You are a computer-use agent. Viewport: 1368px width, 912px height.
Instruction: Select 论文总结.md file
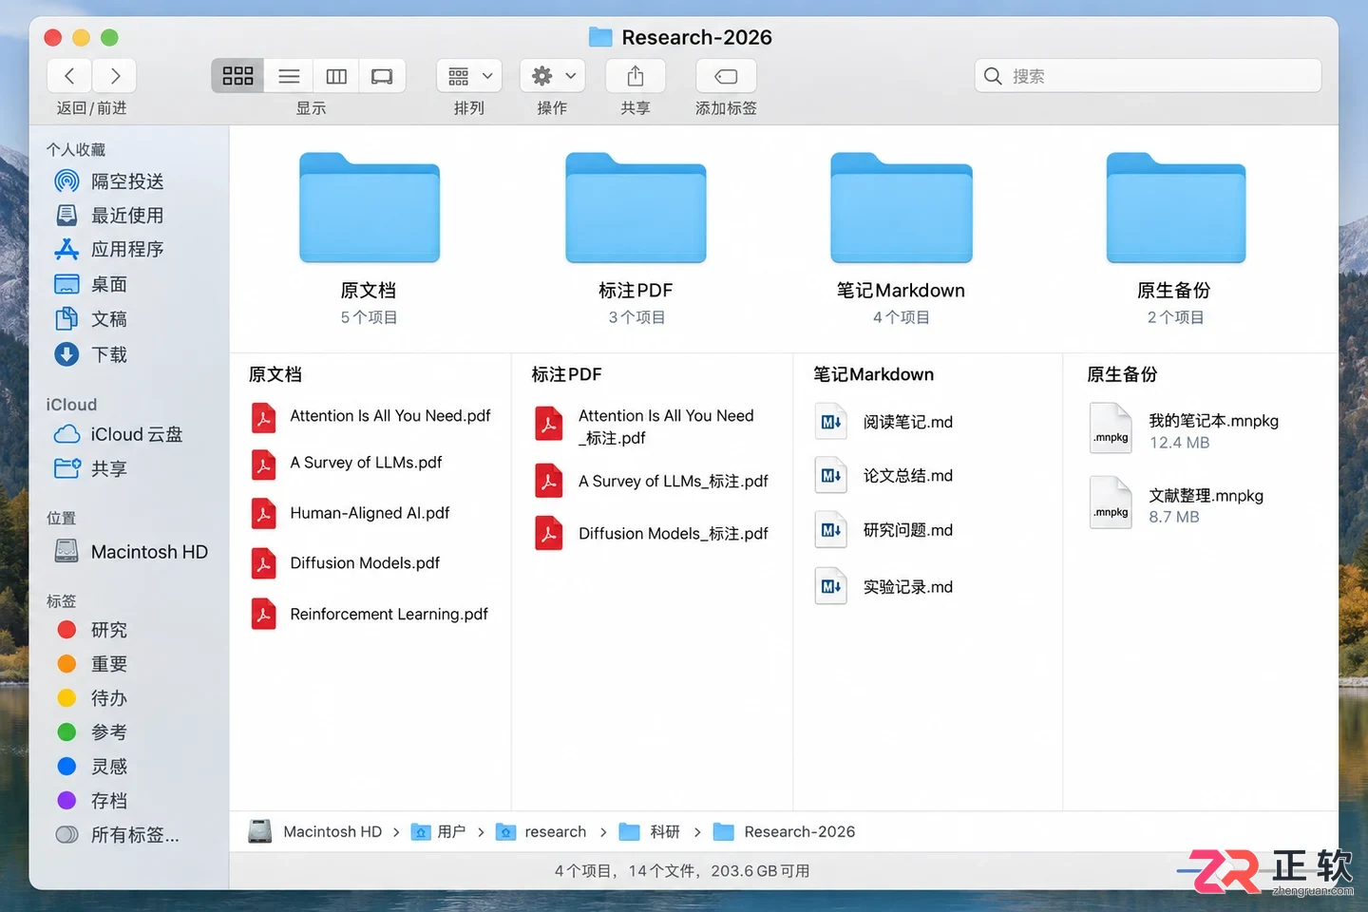(885, 476)
